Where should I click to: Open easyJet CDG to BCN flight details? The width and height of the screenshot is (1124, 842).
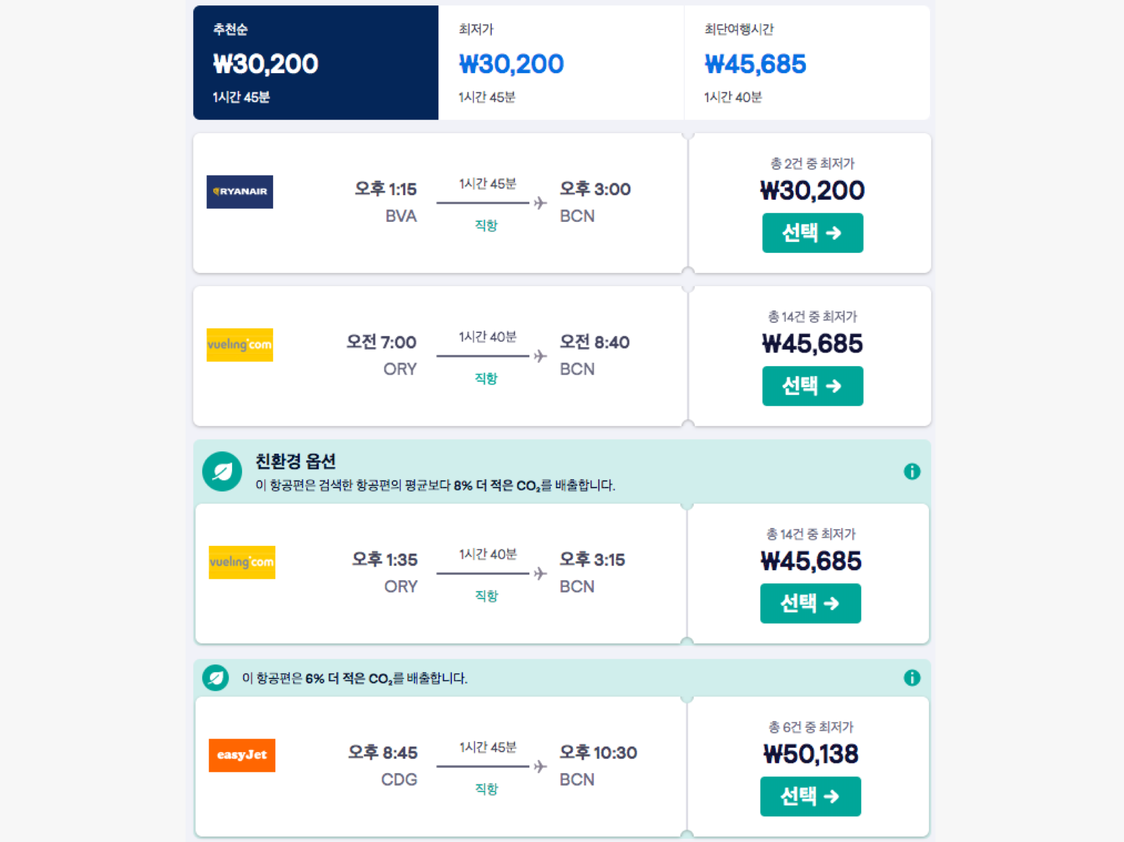441,766
